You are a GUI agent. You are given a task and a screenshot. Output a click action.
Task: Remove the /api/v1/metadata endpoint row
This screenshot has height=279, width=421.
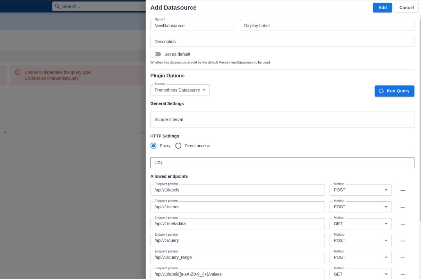[402, 224]
